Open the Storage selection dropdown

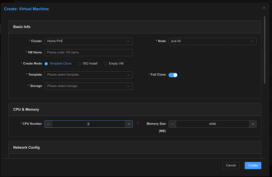(88, 86)
